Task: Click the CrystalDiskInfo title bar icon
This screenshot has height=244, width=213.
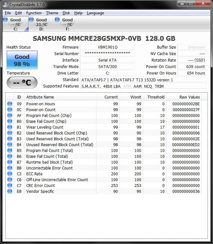Action: [5, 5]
